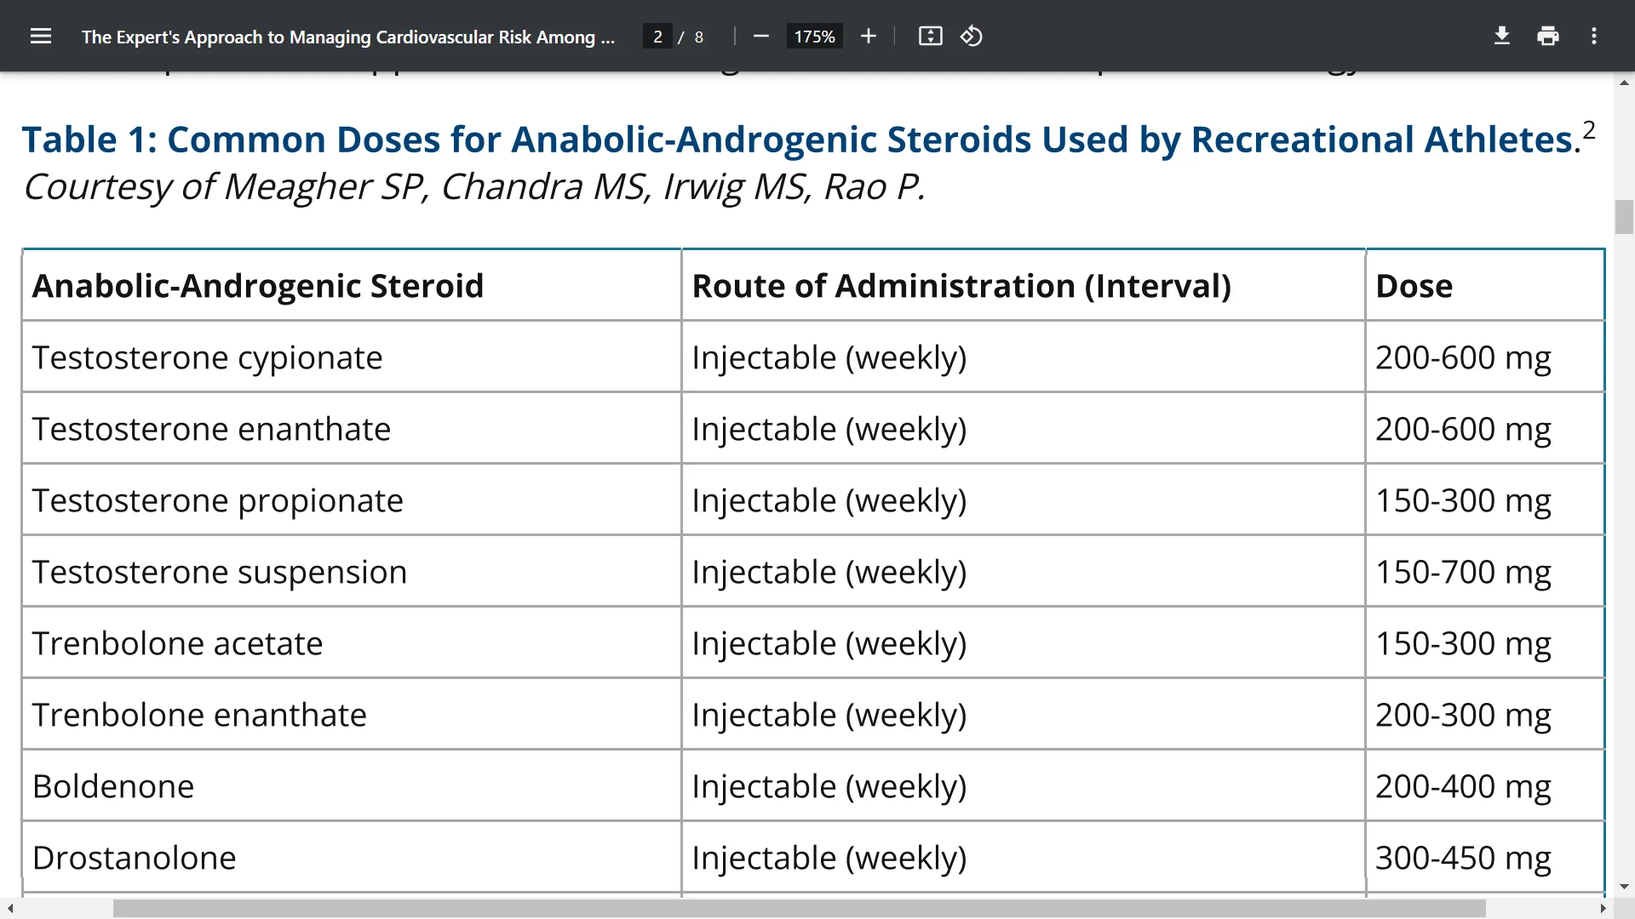Toggle the fit to page icon

[930, 37]
